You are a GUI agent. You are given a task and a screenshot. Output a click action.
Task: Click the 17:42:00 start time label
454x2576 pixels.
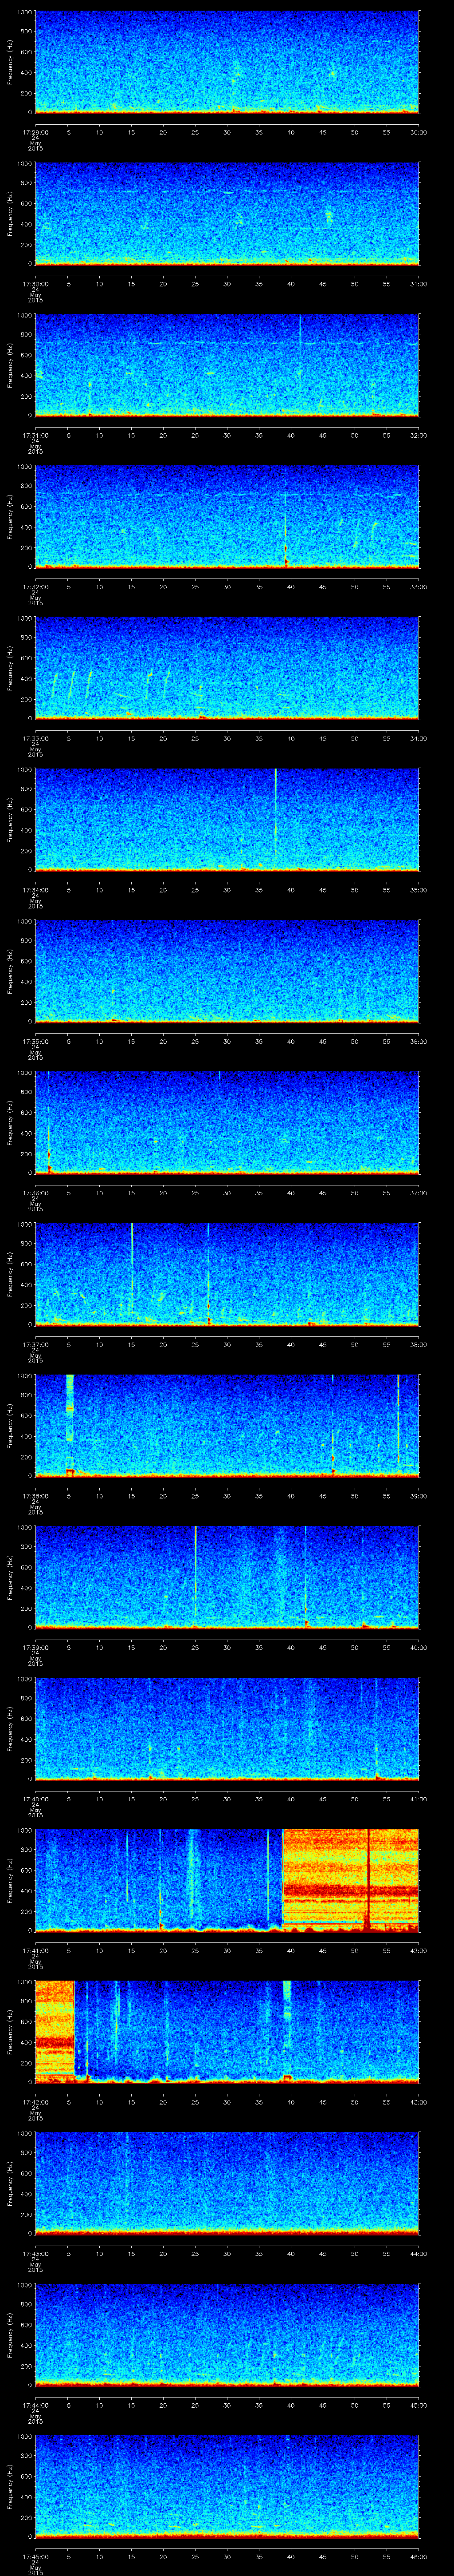point(35,2102)
